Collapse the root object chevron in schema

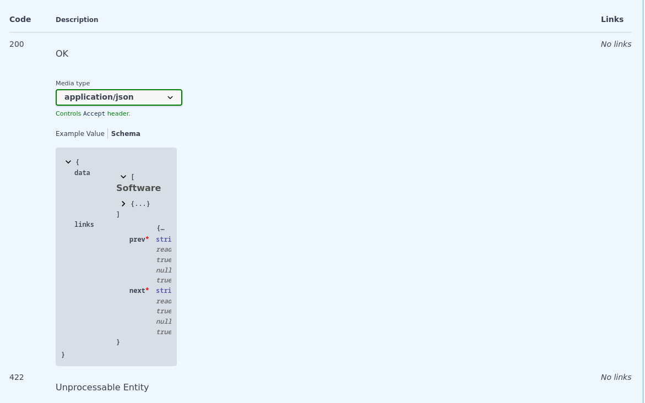(68, 162)
